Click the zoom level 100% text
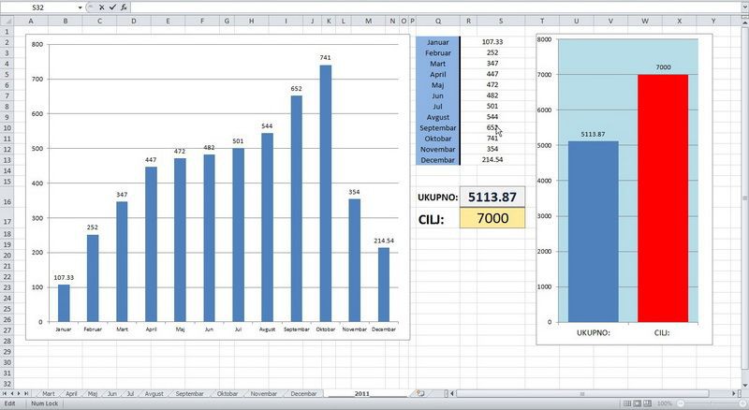The image size is (749, 410). tap(664, 403)
